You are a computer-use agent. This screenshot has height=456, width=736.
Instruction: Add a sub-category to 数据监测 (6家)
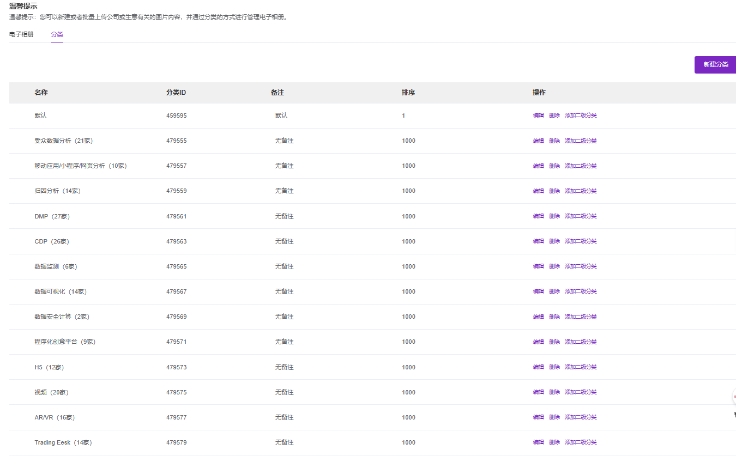tap(581, 266)
